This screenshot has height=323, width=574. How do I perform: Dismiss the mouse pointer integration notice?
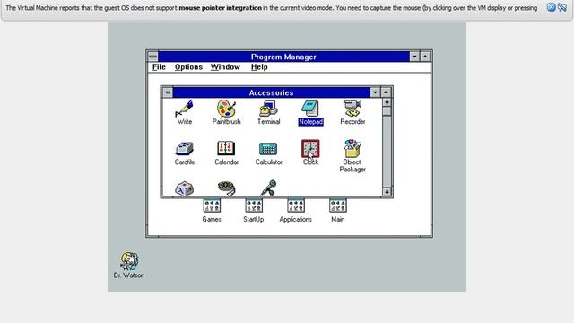pyautogui.click(x=551, y=7)
